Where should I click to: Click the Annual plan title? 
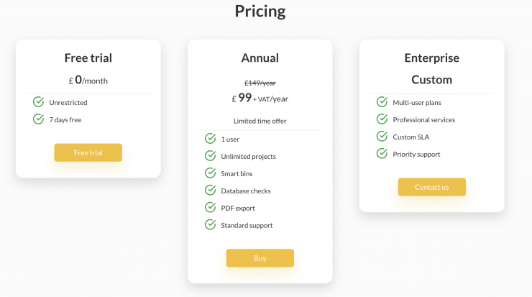pyautogui.click(x=260, y=58)
